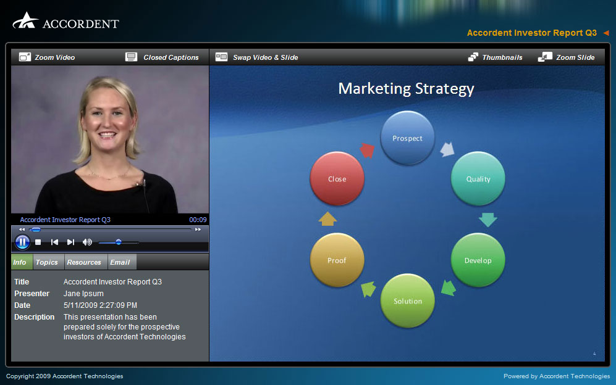The height and width of the screenshot is (385, 616).
Task: Switch to the Topics tab
Action: (x=48, y=262)
